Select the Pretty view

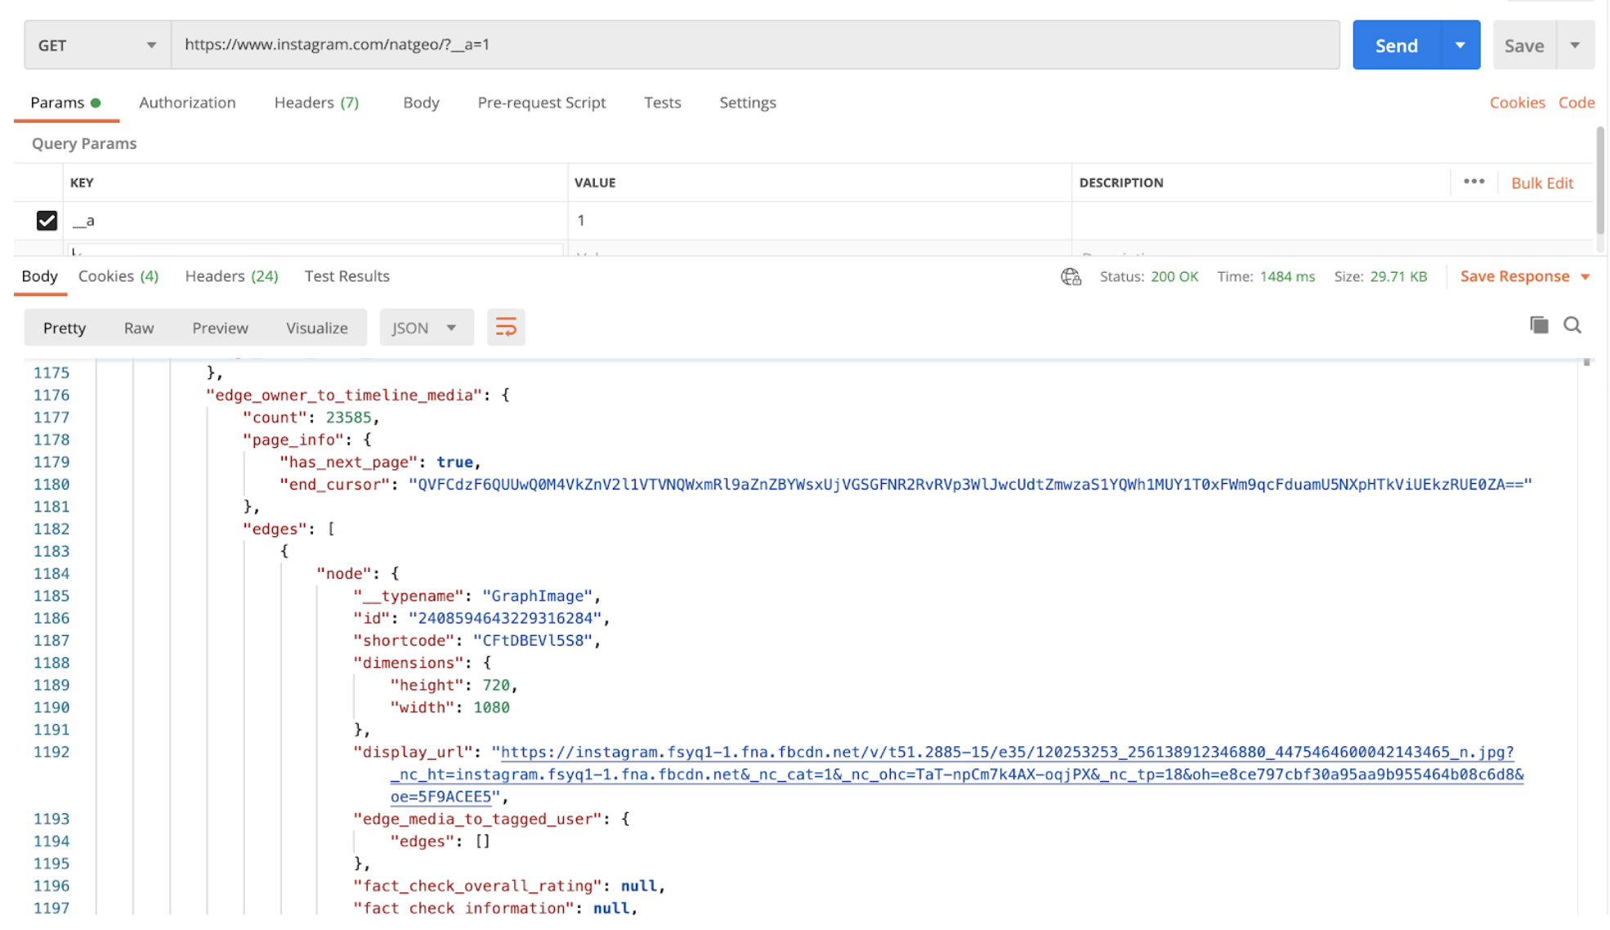click(65, 328)
